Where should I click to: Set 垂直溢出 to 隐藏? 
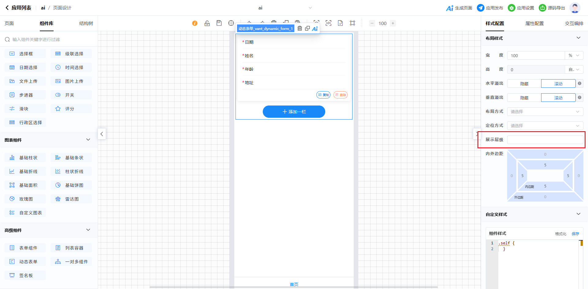[x=524, y=98]
